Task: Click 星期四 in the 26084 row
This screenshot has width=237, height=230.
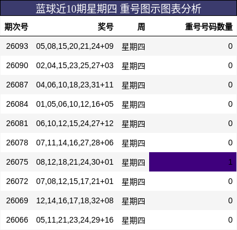Action: coord(133,104)
